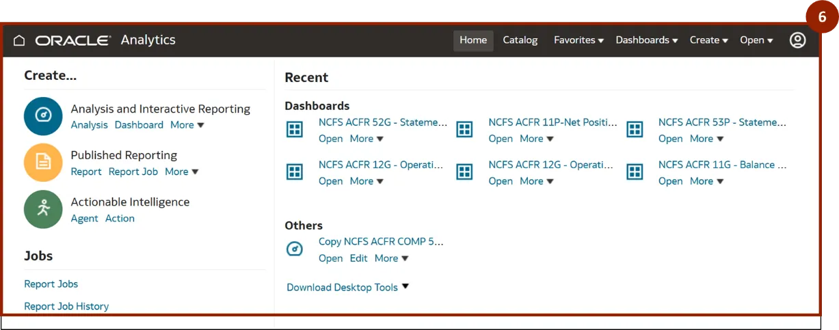Click the NCFS ACFR 52G dashboard icon
The height and width of the screenshot is (330, 839).
295,129
